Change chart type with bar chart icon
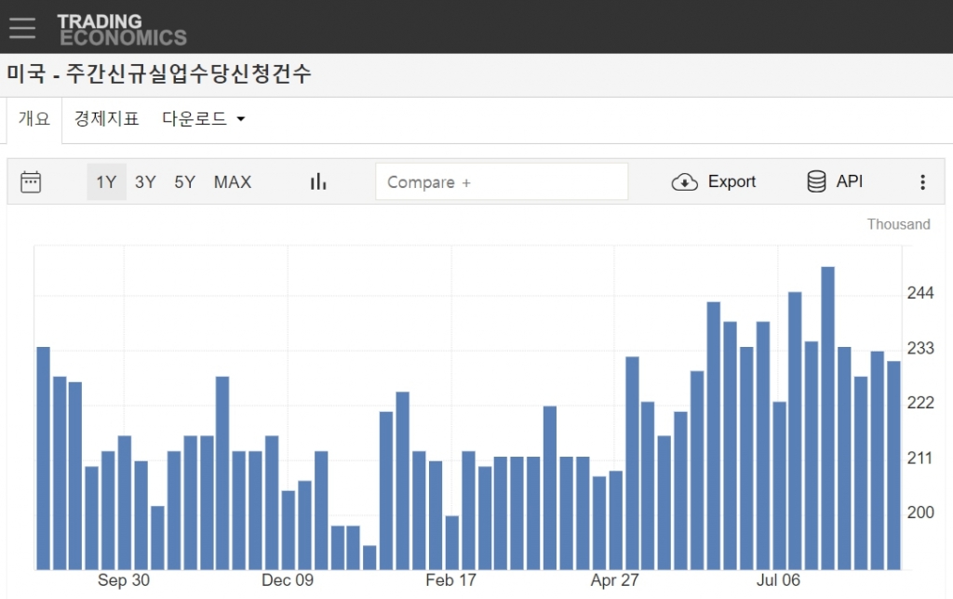Image resolution: width=953 pixels, height=599 pixels. 318,182
